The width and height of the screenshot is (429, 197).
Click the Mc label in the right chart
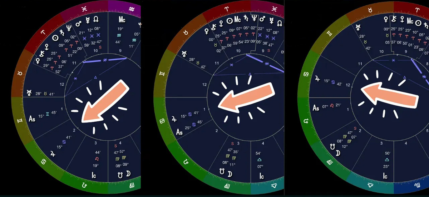410,21
